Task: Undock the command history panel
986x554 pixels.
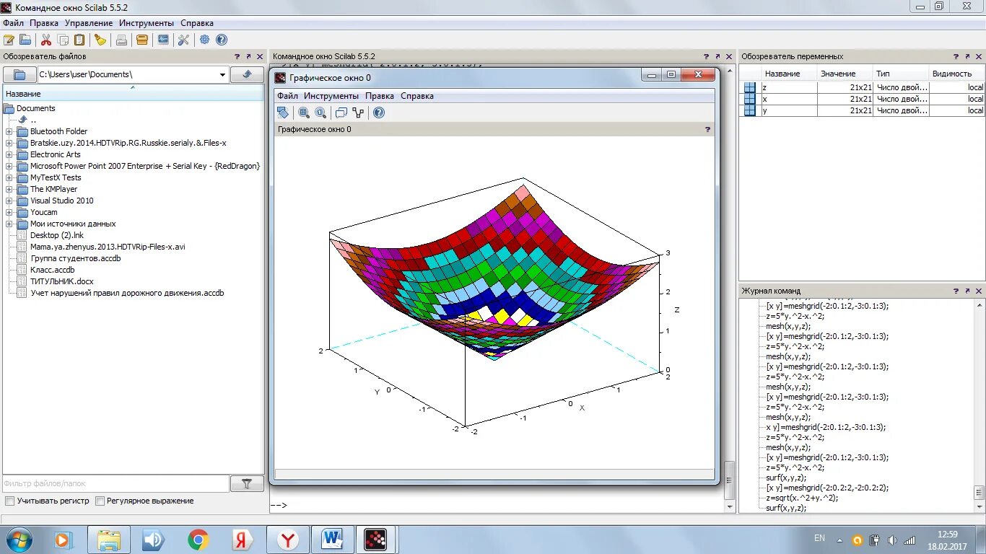Action: (967, 291)
